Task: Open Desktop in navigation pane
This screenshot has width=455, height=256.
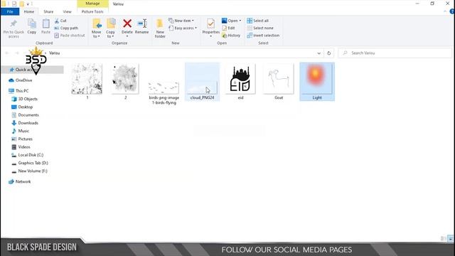Action: (x=22, y=107)
